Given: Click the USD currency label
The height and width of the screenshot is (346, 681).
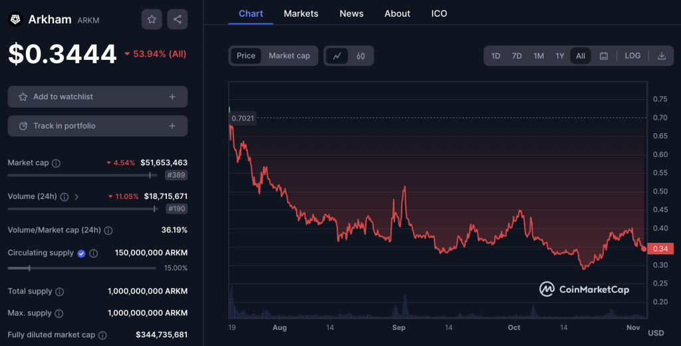Looking at the screenshot, I should (x=656, y=333).
